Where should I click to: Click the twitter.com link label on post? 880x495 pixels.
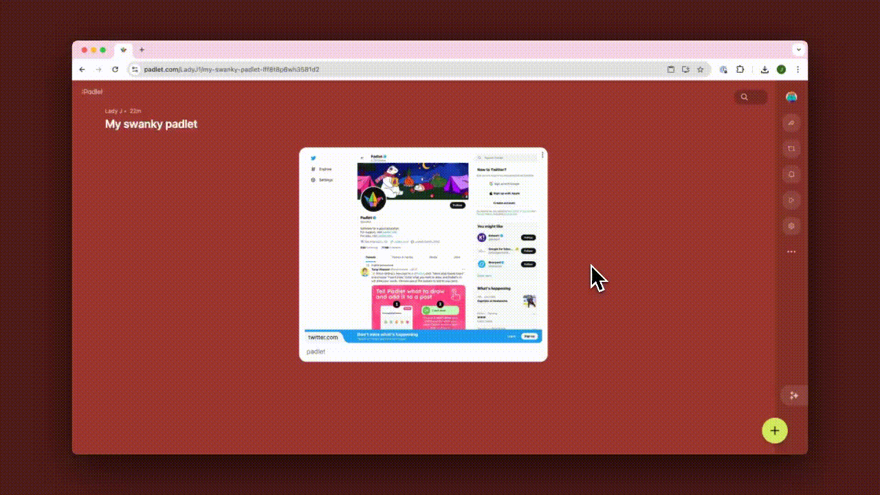coord(322,337)
